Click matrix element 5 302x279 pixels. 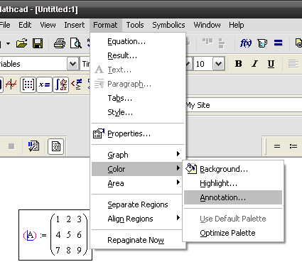pos(69,235)
